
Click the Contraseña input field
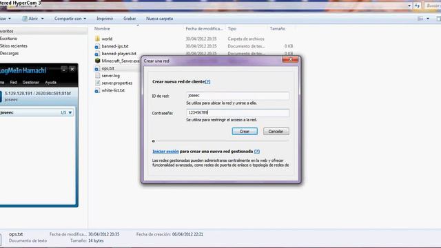tap(238, 112)
